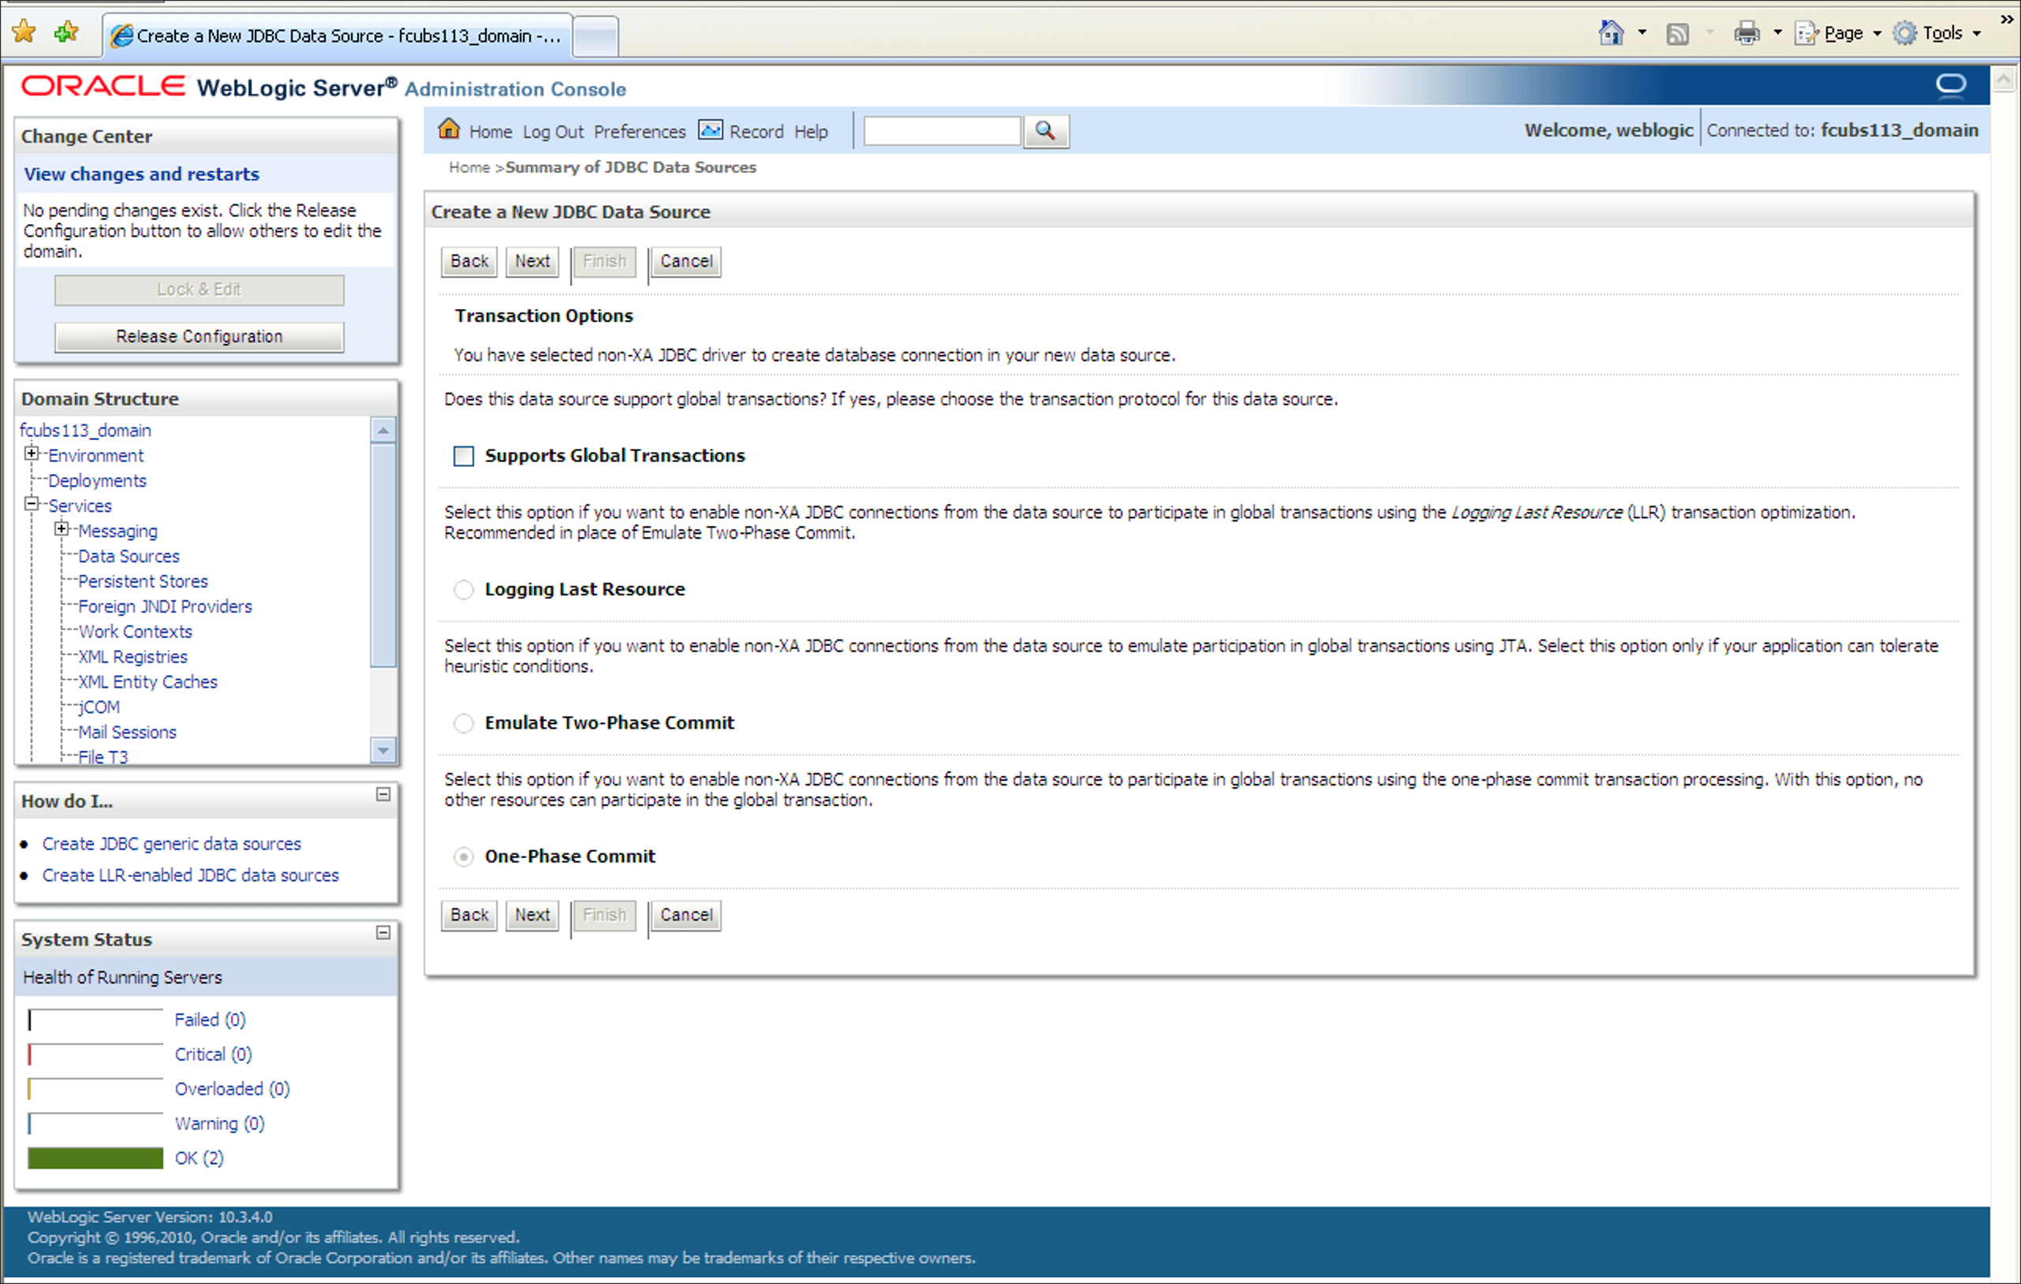Enable Supports Global Transactions checkbox

point(463,456)
